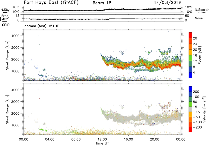Click the "28" label on the Power colorbar
Screen dimensions: 209x145
195,38
